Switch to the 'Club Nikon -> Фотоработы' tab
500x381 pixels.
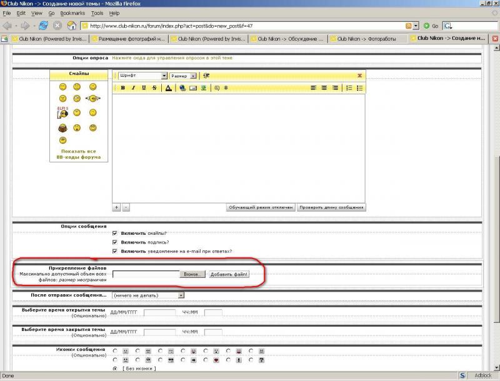coord(367,39)
